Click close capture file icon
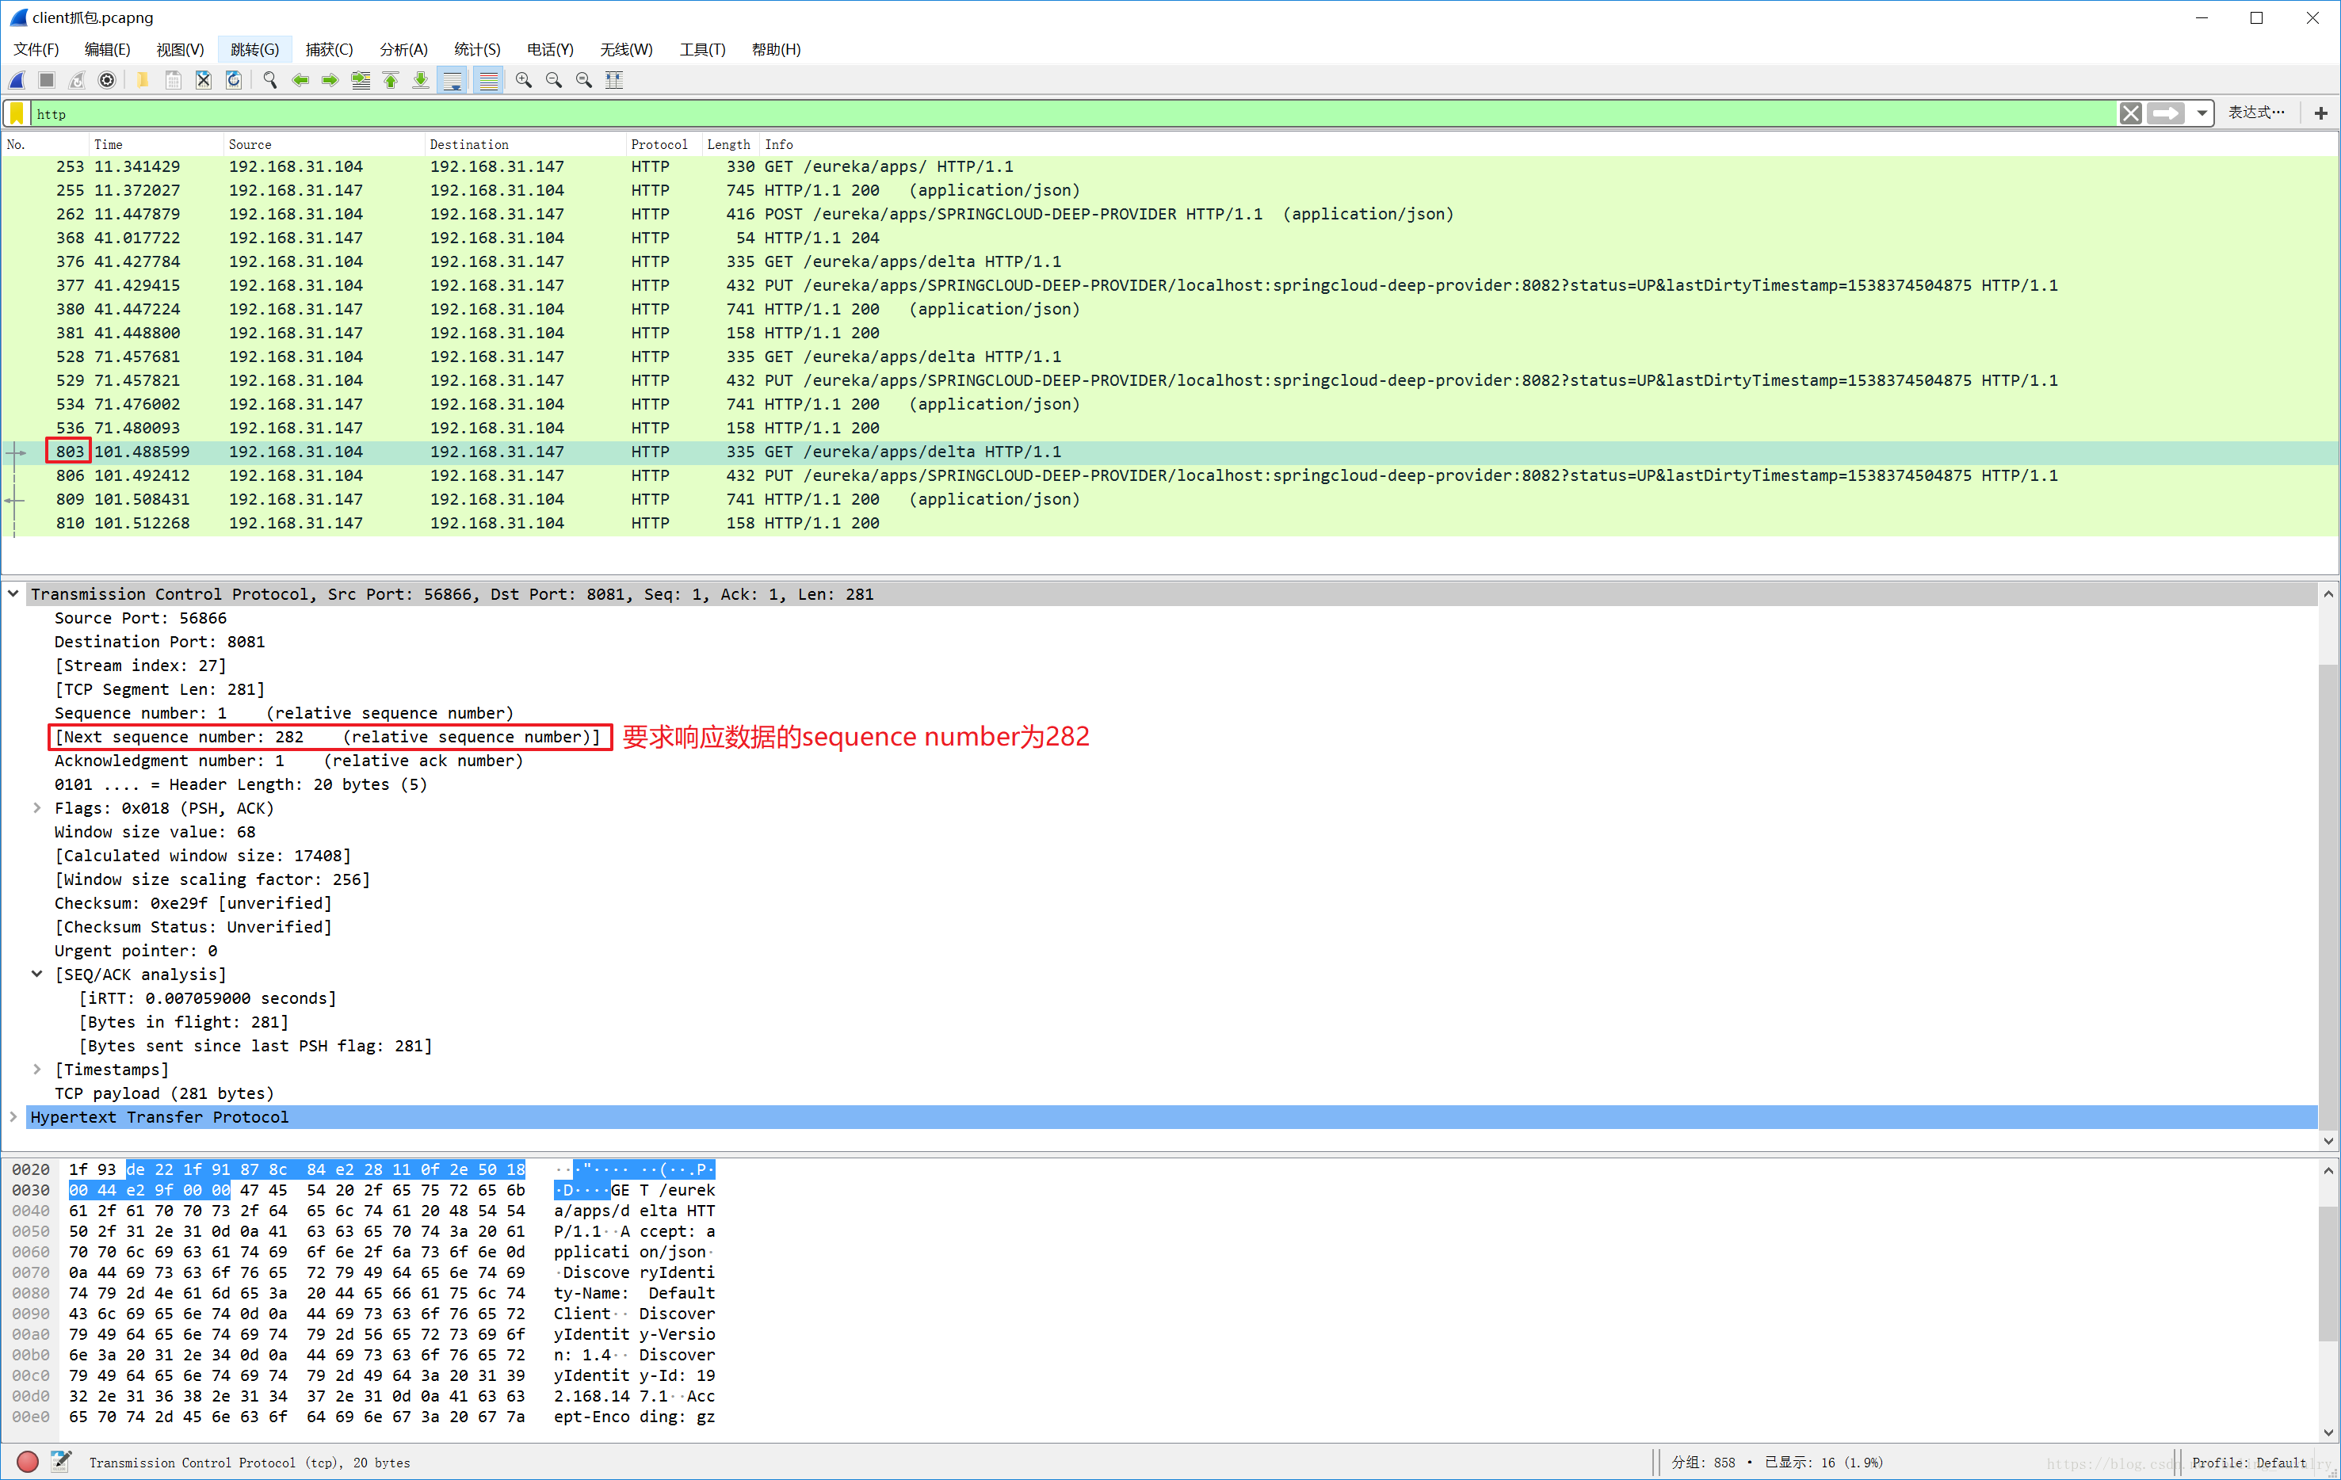The image size is (2341, 1480). (x=203, y=81)
